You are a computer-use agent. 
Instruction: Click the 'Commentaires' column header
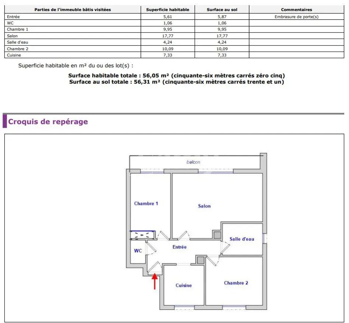coord(296,10)
